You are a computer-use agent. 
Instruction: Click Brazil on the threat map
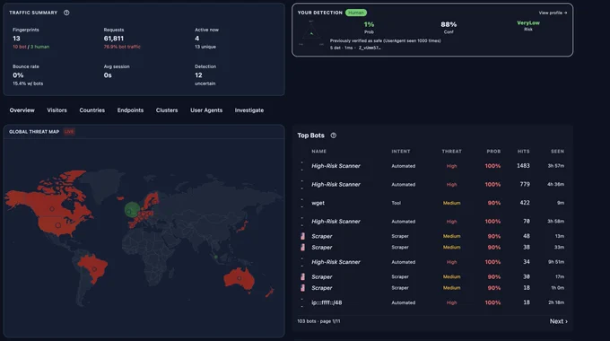point(94,268)
